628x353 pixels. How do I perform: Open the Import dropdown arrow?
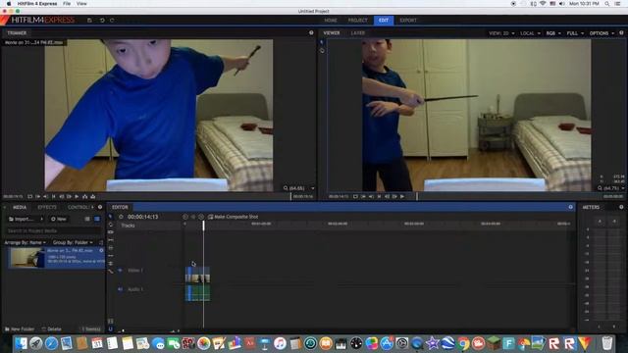tap(41, 219)
